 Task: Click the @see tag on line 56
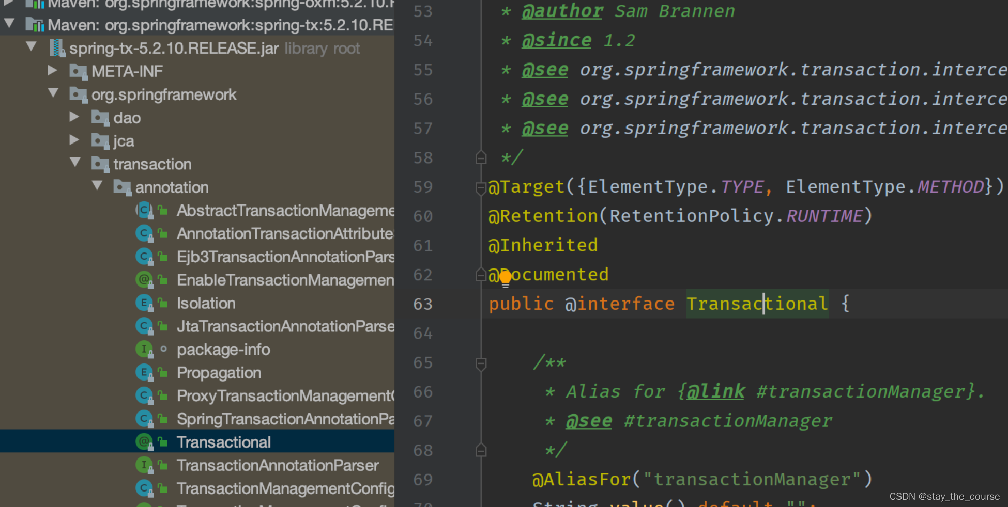tap(545, 99)
